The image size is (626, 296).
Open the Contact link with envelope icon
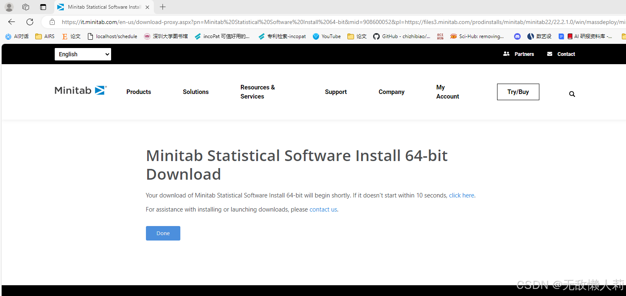tap(561, 54)
